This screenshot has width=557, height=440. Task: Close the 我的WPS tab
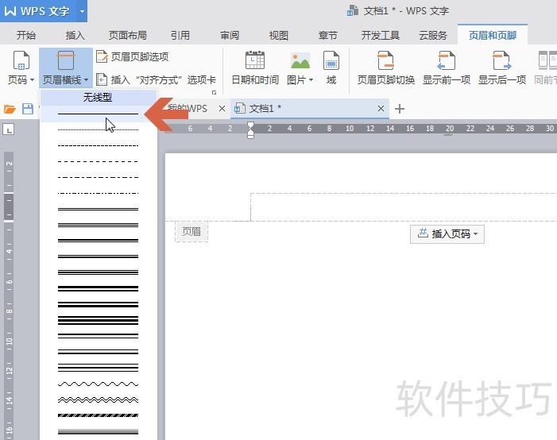[x=222, y=109]
